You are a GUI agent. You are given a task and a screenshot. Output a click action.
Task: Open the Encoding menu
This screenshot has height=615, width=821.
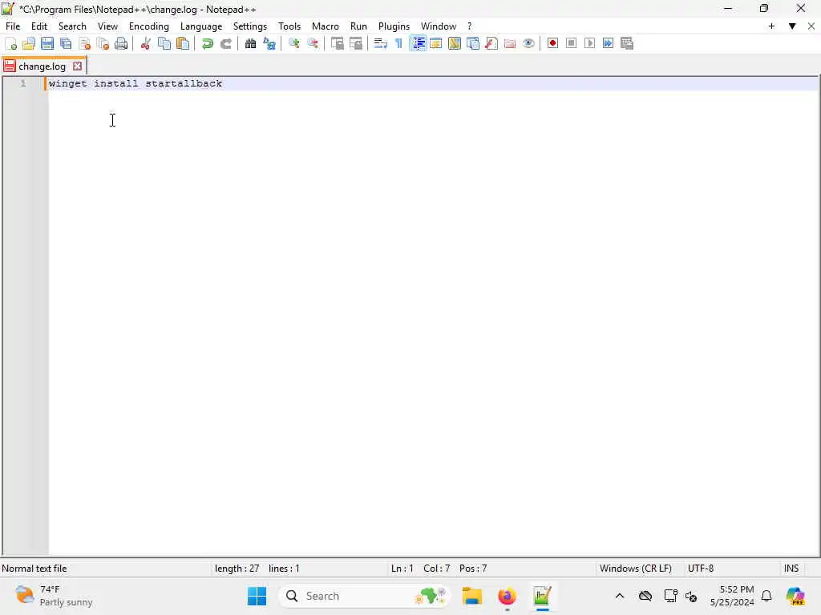click(x=148, y=26)
